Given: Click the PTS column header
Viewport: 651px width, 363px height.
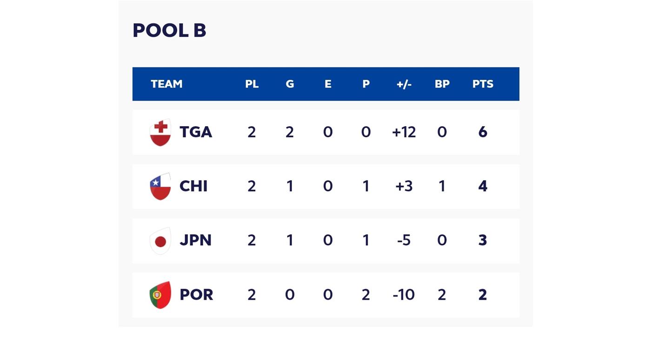Looking at the screenshot, I should [483, 84].
